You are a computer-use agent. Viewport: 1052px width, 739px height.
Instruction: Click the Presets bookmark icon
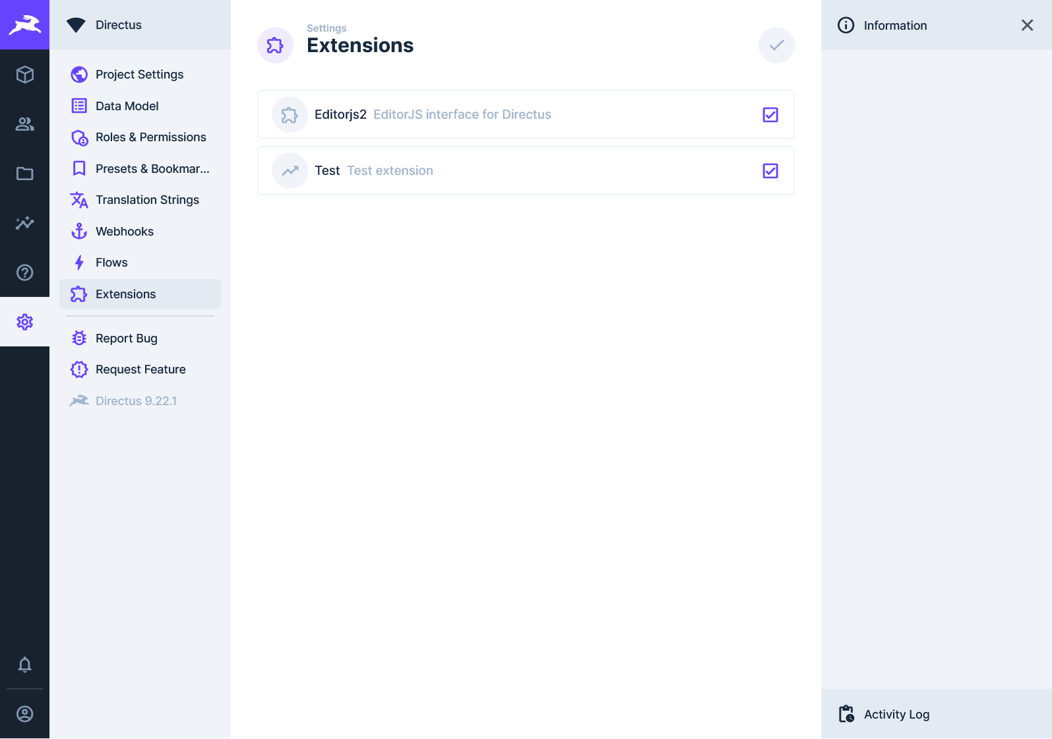[x=79, y=168]
